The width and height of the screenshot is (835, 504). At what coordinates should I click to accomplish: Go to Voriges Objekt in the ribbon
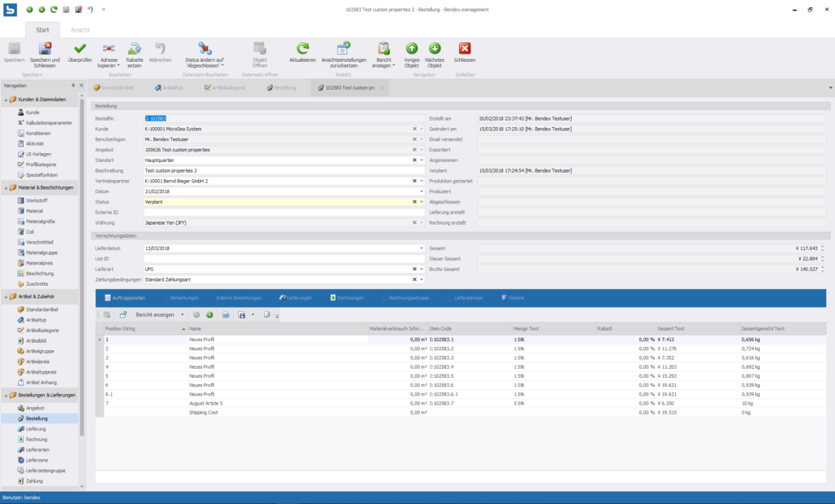click(412, 49)
